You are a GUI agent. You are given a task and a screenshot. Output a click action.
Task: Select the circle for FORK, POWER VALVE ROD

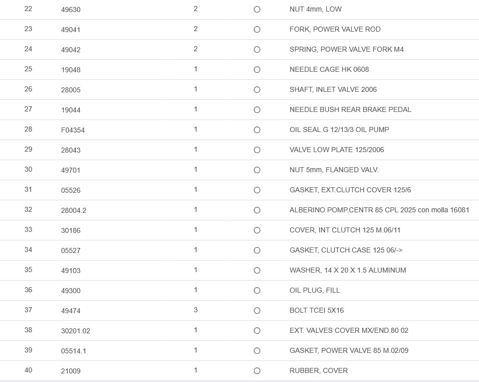coord(257,30)
